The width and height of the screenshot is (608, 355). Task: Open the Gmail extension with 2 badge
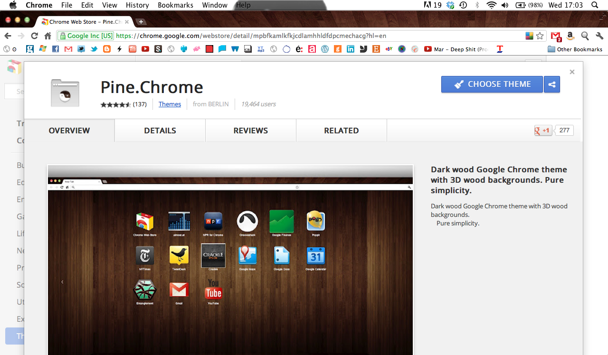556,36
